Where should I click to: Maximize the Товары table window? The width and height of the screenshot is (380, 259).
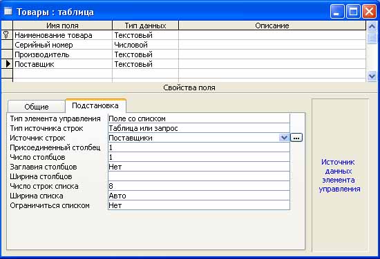[x=353, y=12]
